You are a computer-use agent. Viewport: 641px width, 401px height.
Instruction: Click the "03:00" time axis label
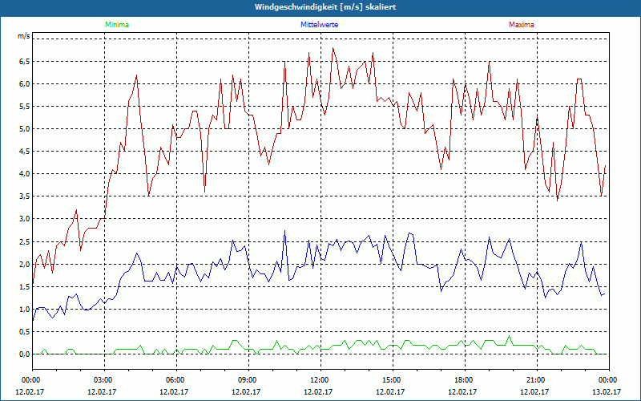click(102, 380)
